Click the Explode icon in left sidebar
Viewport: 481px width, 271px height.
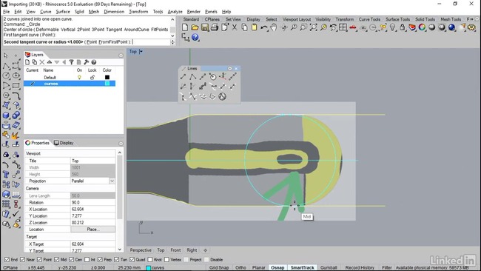(x=16, y=135)
